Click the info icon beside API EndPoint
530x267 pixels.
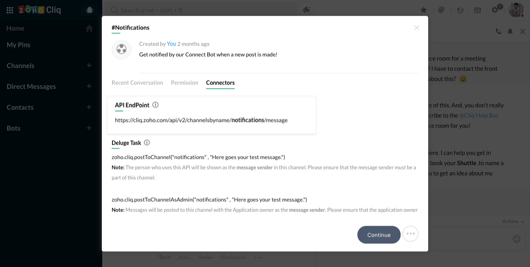tap(155, 105)
